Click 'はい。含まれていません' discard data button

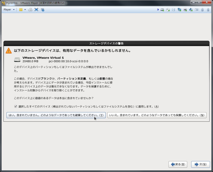56,115
